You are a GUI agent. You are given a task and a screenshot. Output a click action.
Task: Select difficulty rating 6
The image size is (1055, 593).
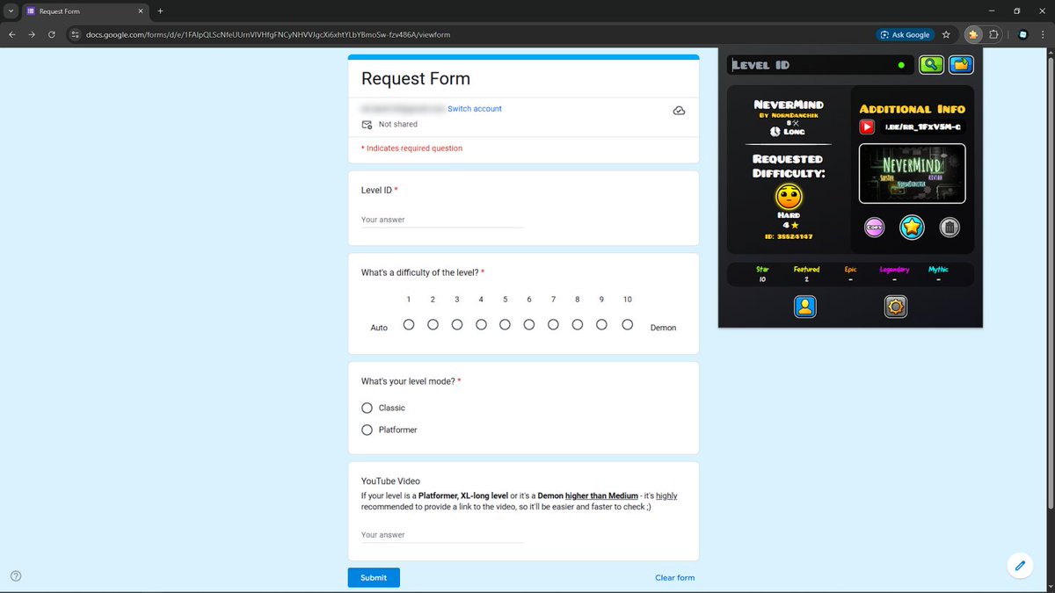coord(529,324)
